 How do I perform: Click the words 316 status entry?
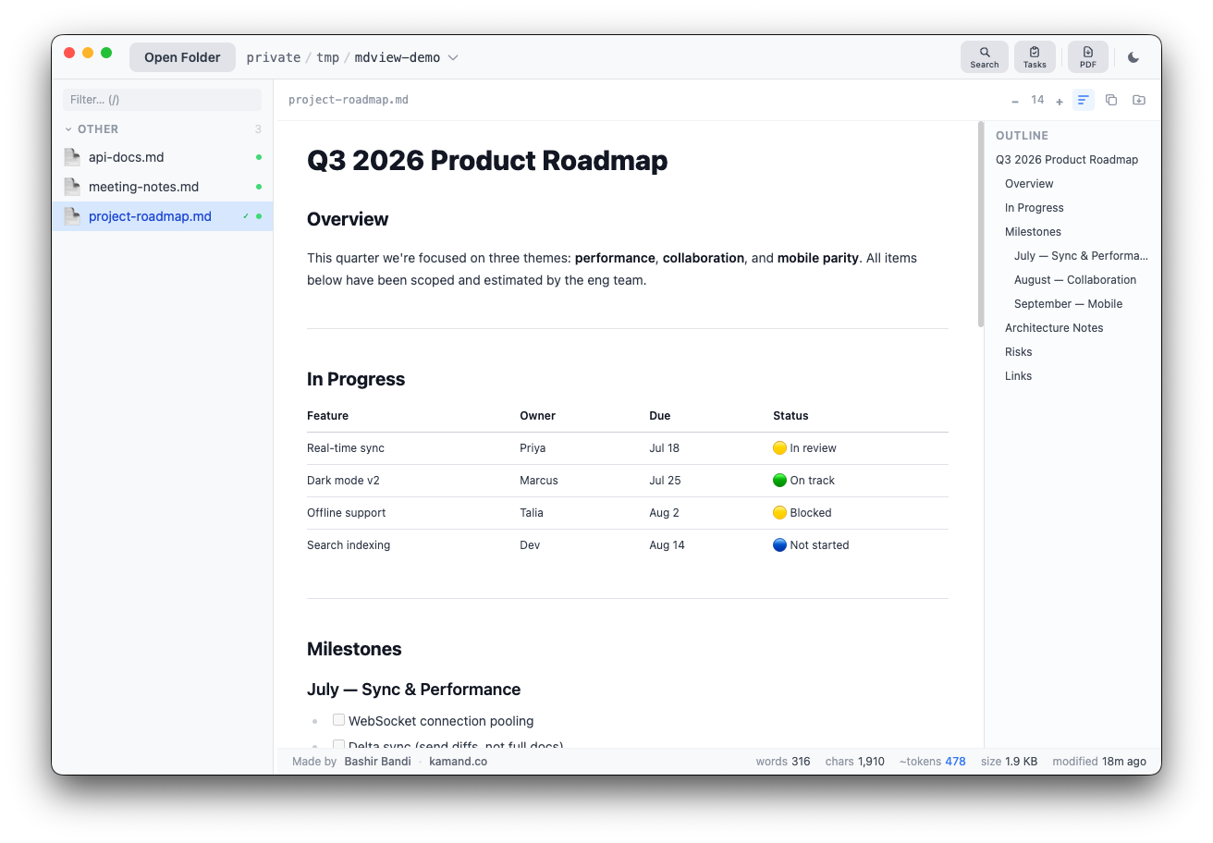tap(783, 762)
